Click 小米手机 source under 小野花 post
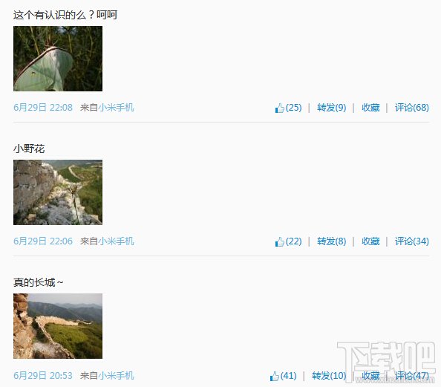 tap(116, 241)
